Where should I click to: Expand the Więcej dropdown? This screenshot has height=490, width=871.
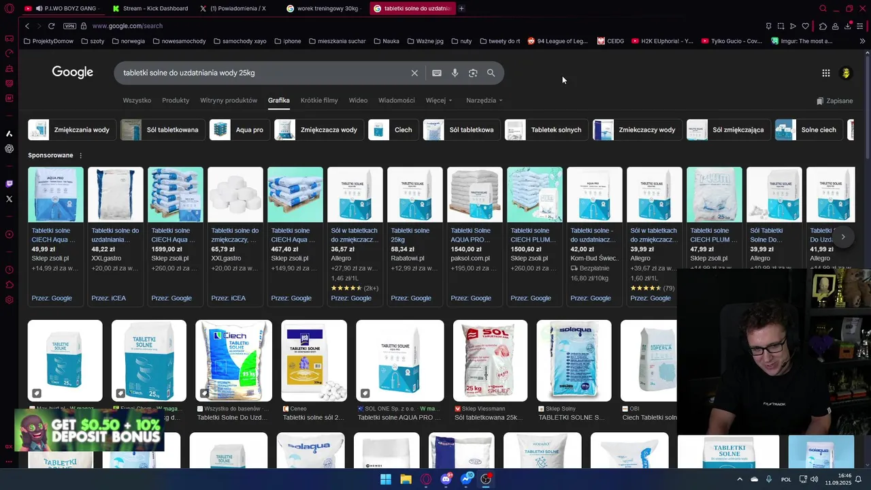[x=439, y=100]
